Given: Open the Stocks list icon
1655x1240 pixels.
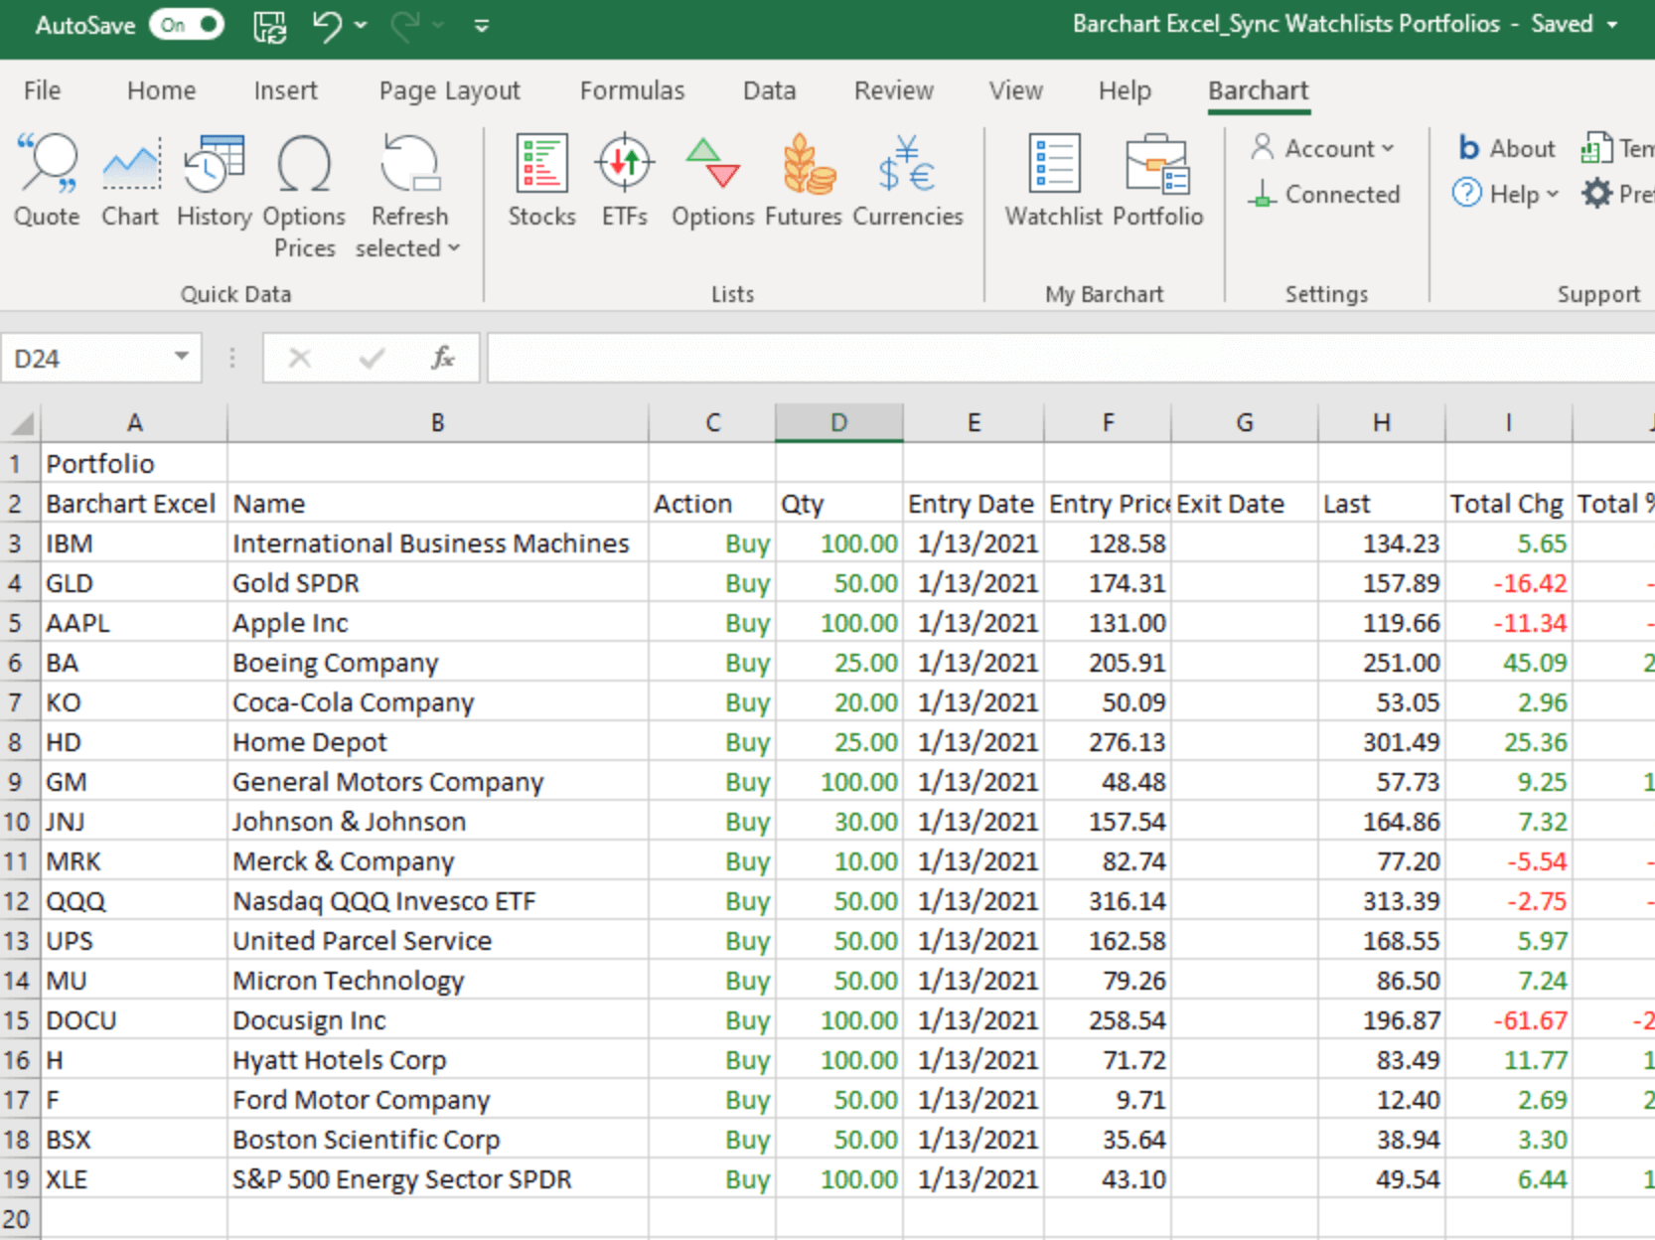Looking at the screenshot, I should coord(541,181).
